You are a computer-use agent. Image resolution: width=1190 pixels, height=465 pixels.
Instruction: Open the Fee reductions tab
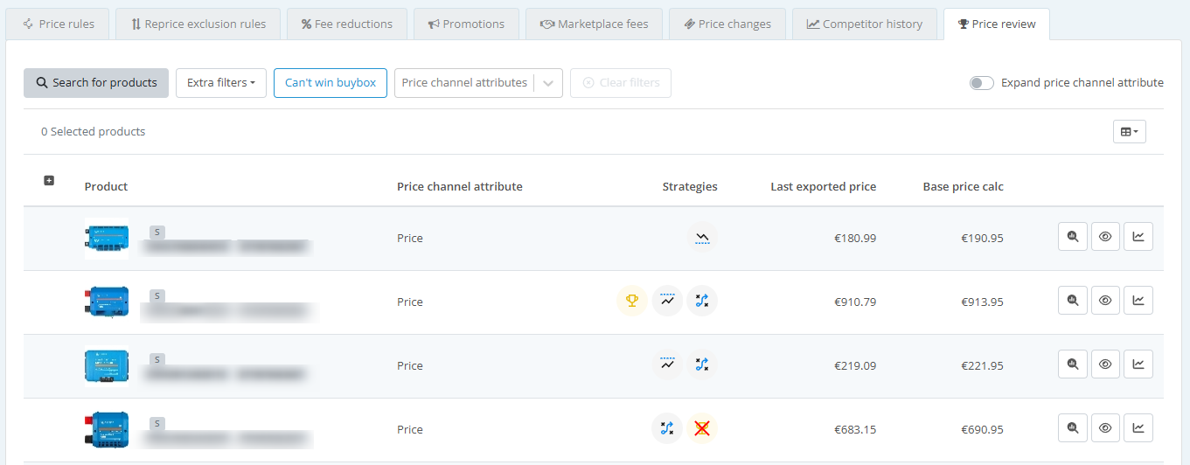pyautogui.click(x=347, y=24)
